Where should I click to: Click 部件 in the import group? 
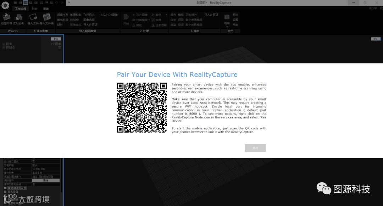60,25
